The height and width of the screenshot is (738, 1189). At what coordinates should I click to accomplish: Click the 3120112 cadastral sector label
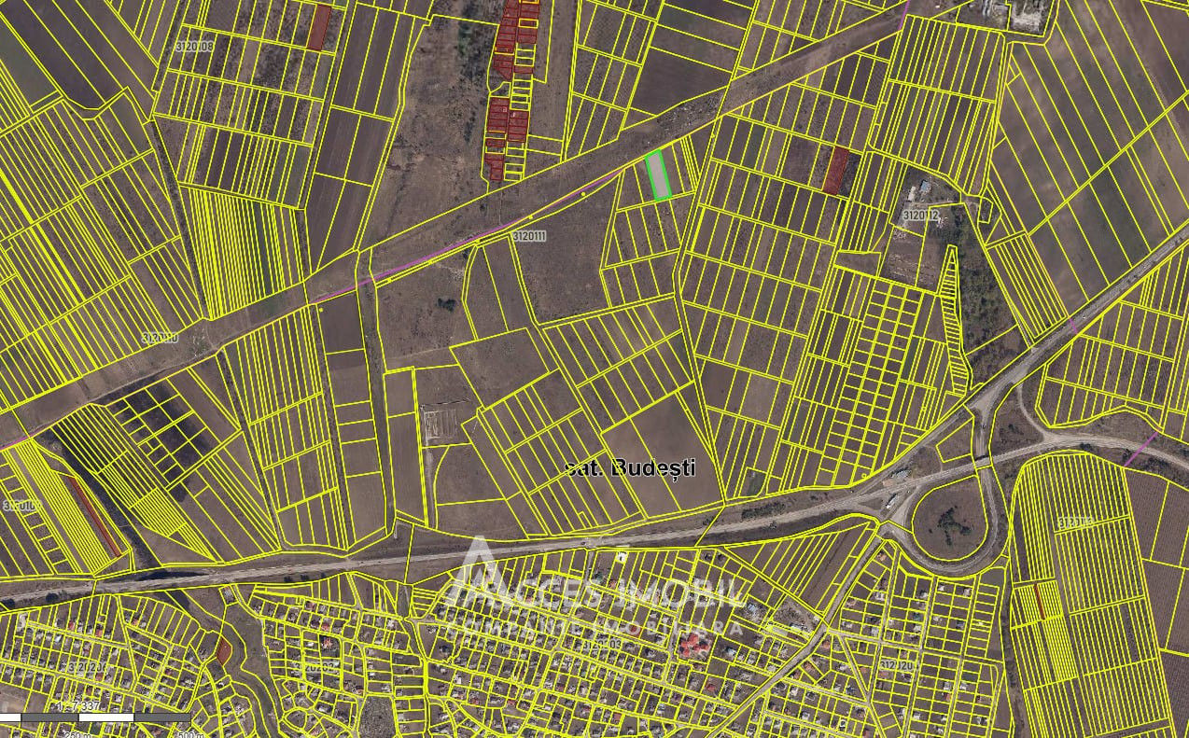point(920,215)
